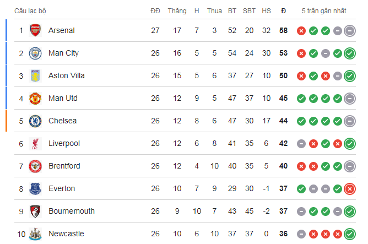Click the Everton club crest

pos(36,188)
